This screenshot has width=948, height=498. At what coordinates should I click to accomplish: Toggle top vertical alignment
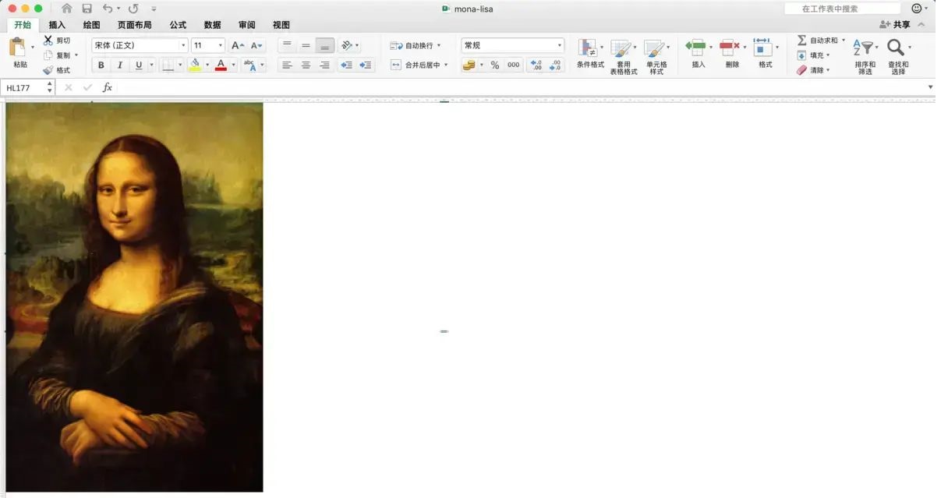(287, 45)
